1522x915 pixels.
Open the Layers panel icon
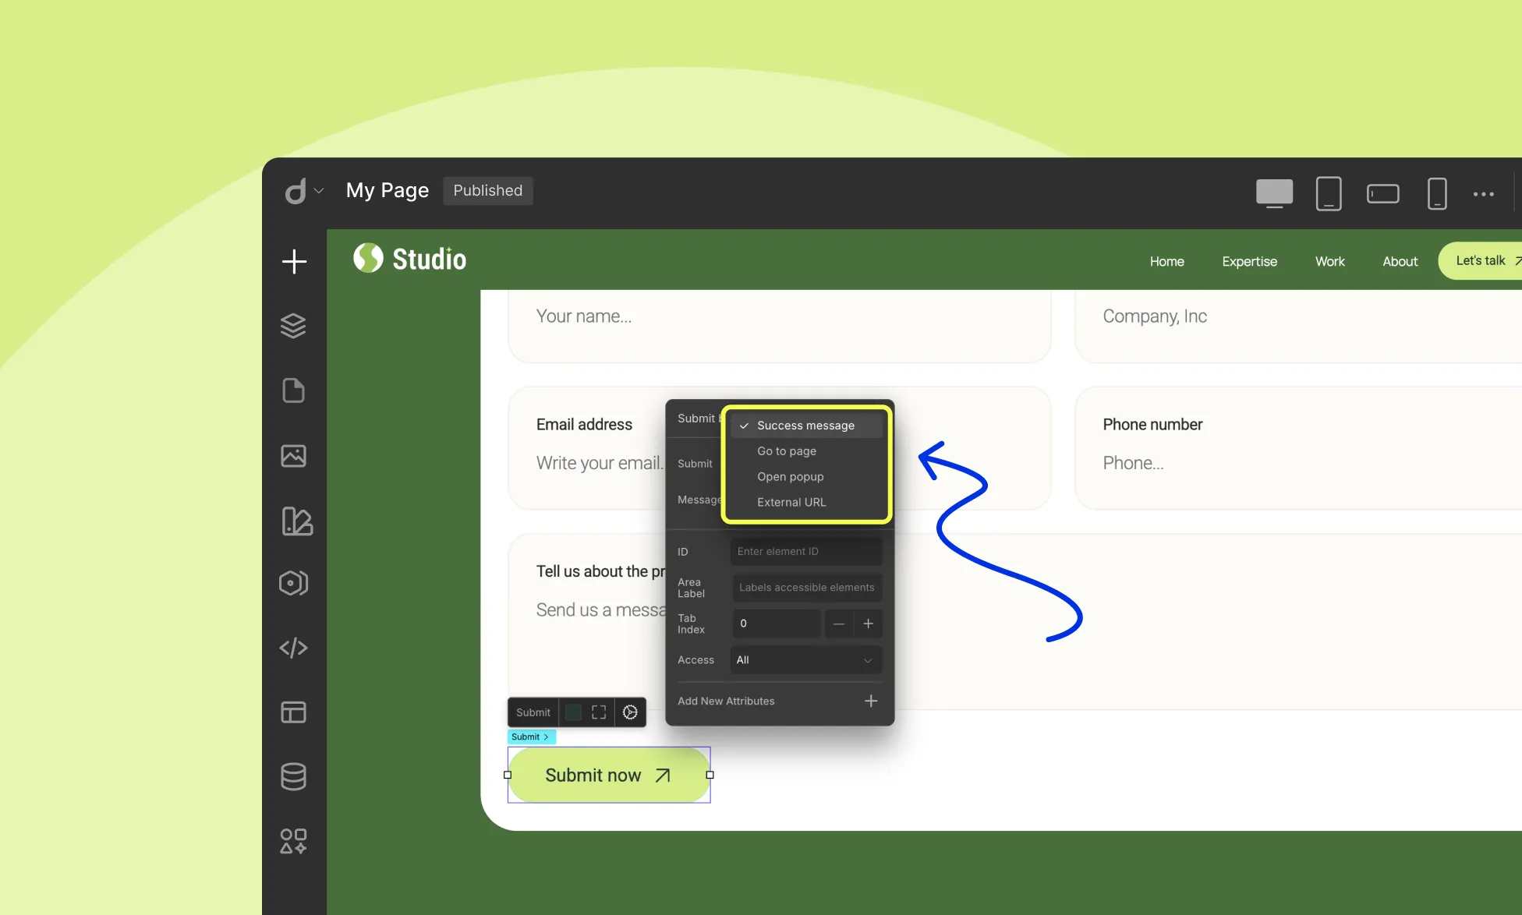293,326
